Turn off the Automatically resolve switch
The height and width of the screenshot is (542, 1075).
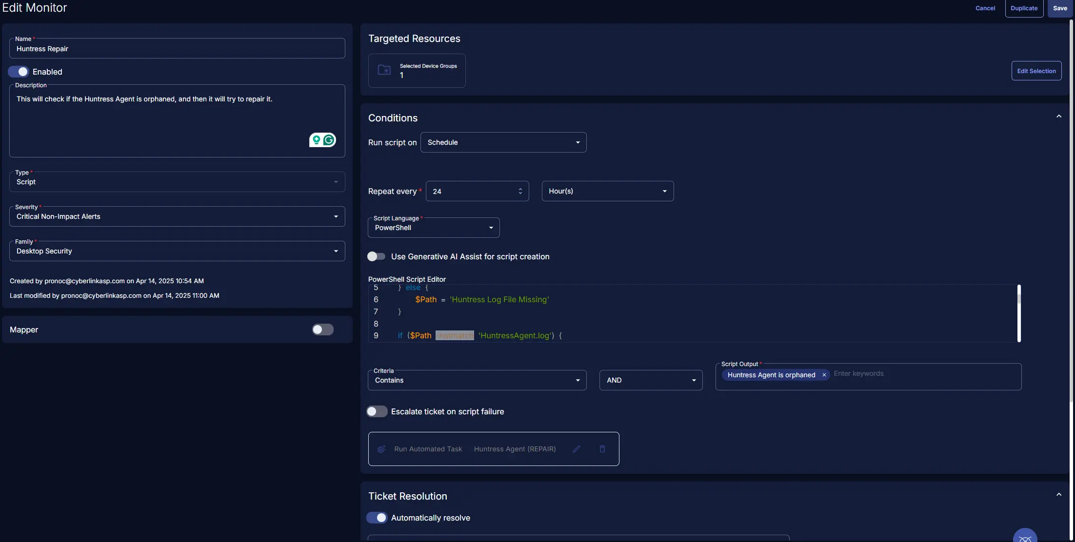click(377, 518)
